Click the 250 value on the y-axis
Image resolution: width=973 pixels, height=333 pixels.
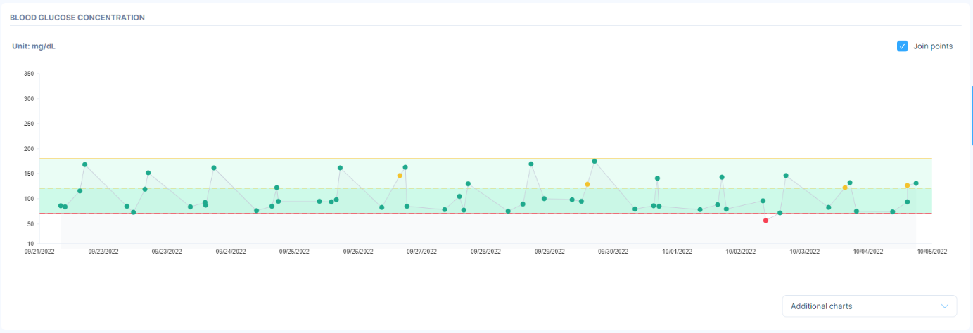coord(29,124)
